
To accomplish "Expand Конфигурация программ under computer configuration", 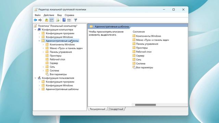I will [39, 33].
